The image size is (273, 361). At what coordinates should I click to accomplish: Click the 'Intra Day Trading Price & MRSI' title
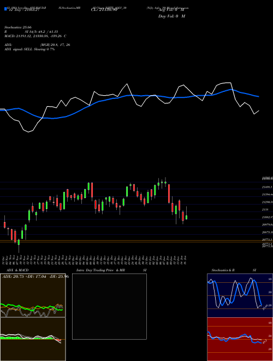[111, 270]
